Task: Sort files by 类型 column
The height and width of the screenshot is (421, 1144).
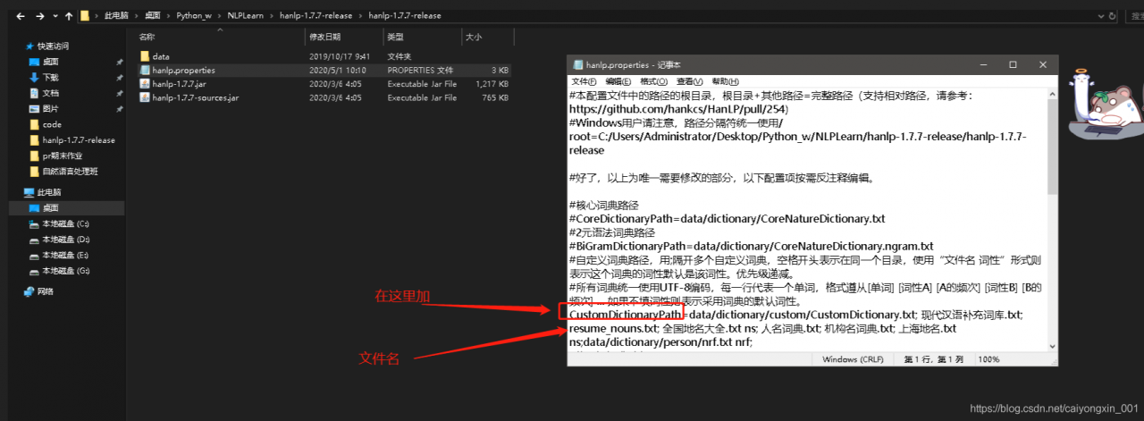Action: click(x=396, y=37)
